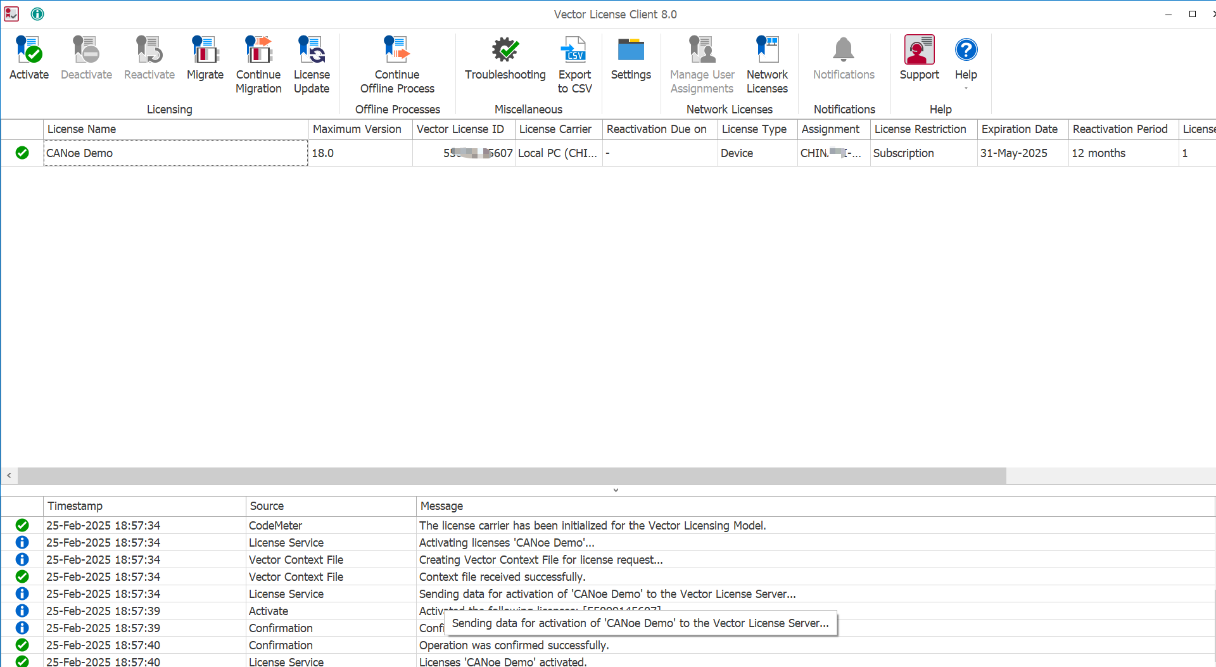The height and width of the screenshot is (667, 1216).
Task: Select Continue Migration in the toolbar
Action: click(258, 65)
